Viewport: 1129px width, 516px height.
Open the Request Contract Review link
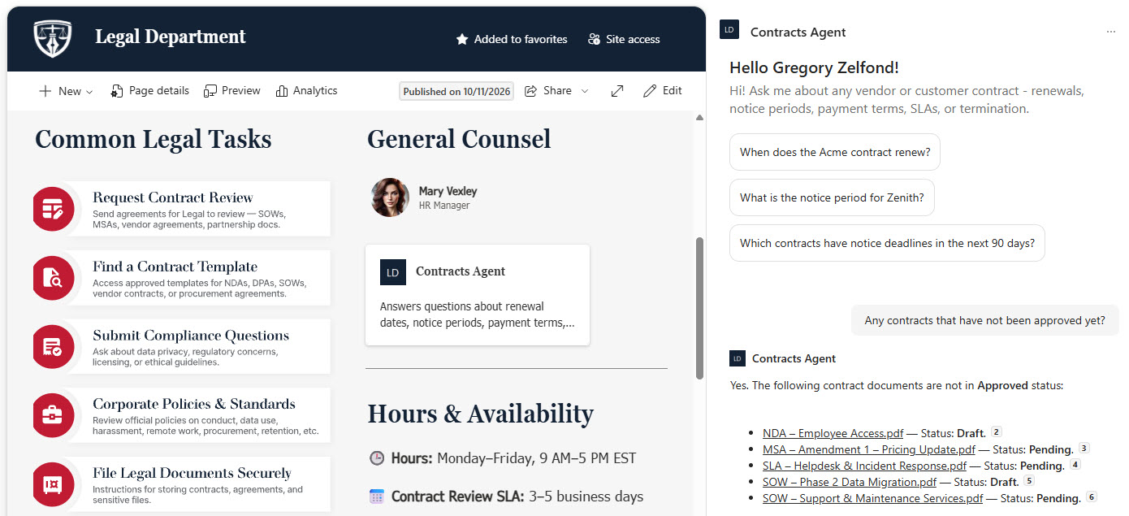pos(173,197)
